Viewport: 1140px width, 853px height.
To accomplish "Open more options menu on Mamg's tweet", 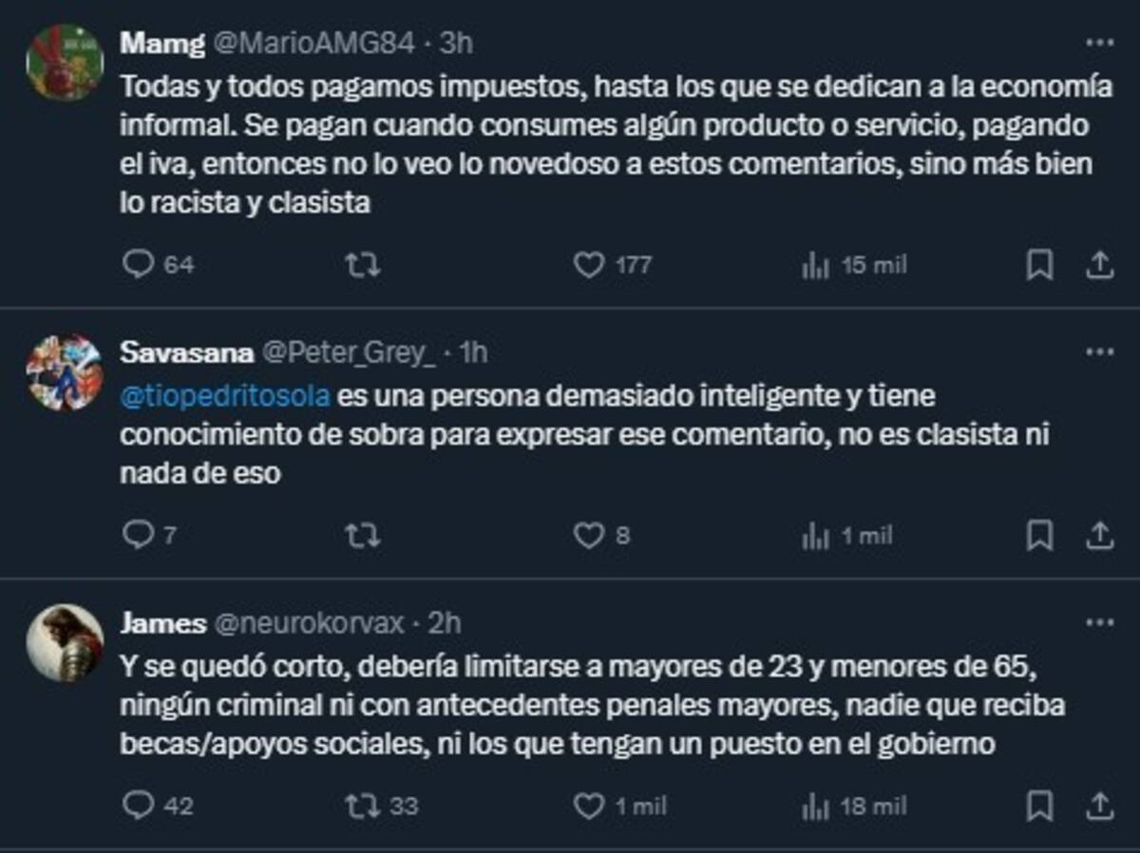I will coord(1098,40).
